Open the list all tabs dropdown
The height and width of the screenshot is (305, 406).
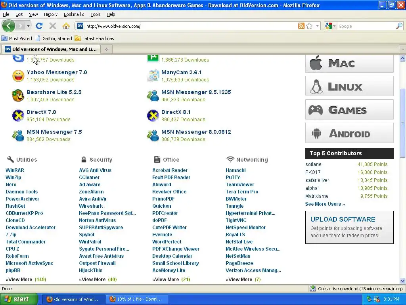coord(403,49)
